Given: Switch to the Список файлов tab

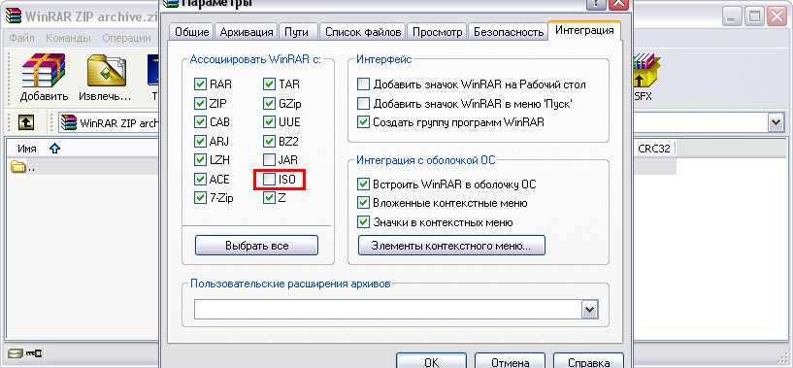Looking at the screenshot, I should pyautogui.click(x=363, y=32).
